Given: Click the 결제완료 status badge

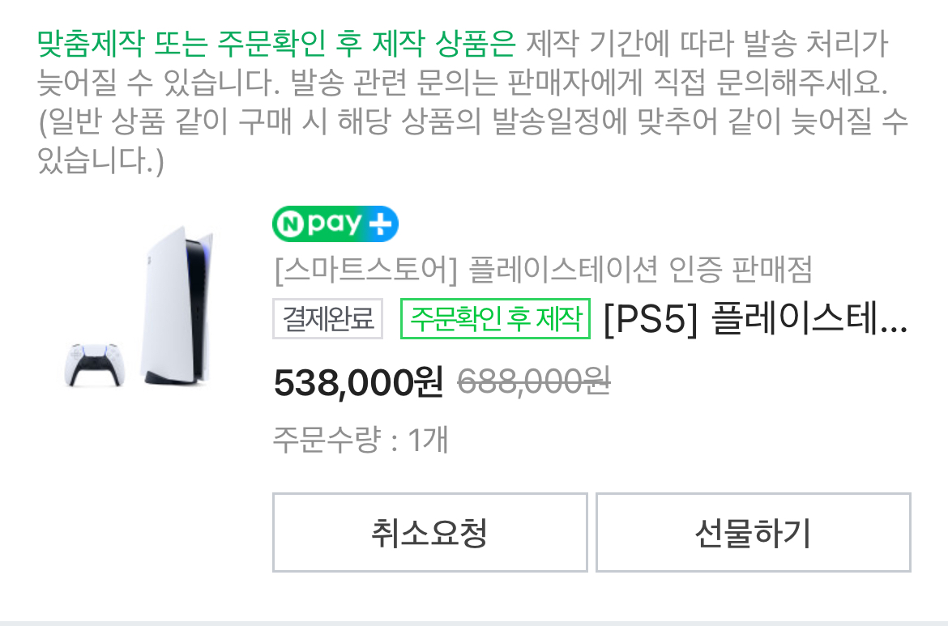Looking at the screenshot, I should point(327,318).
